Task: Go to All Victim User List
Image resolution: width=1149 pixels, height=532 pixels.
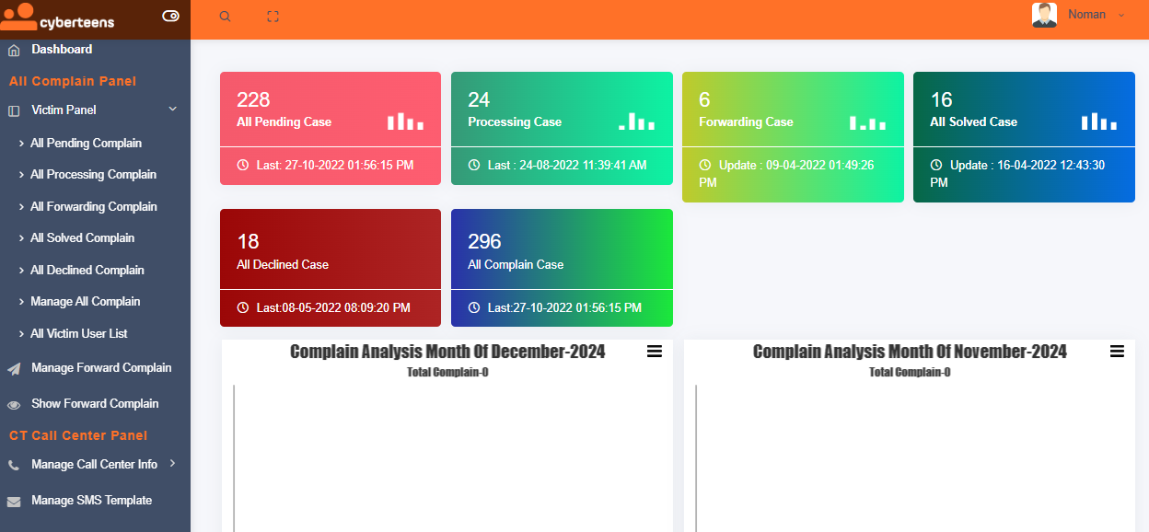Action: point(78,334)
